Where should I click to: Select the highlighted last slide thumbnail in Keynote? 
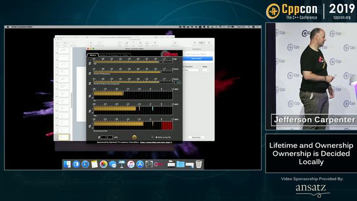point(64,137)
